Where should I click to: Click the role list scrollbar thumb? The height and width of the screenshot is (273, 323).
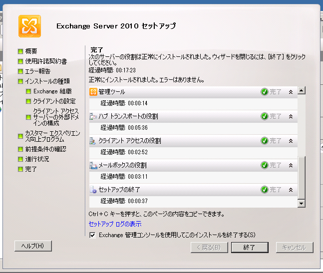[302, 178]
